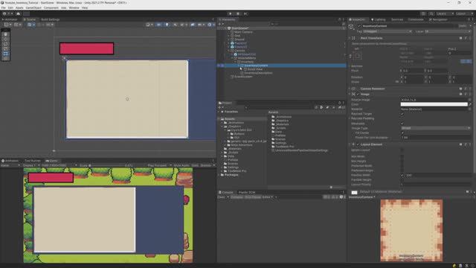Uncheck Flexible Width checkbox
Viewport: 476px width, 268px height.
pos(402,176)
